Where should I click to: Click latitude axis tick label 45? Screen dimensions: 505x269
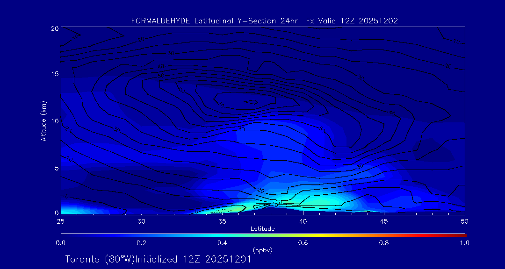point(384,221)
